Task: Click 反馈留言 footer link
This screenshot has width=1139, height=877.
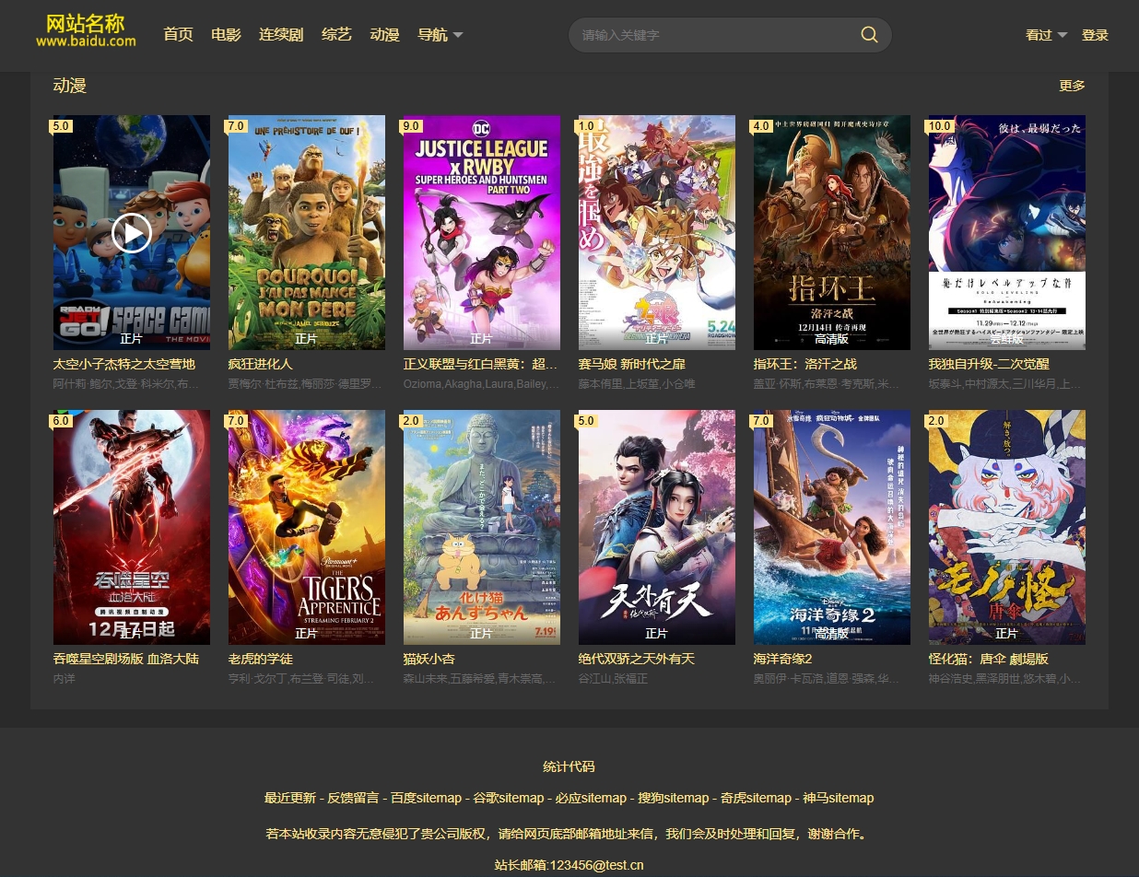Action: pyautogui.click(x=353, y=798)
